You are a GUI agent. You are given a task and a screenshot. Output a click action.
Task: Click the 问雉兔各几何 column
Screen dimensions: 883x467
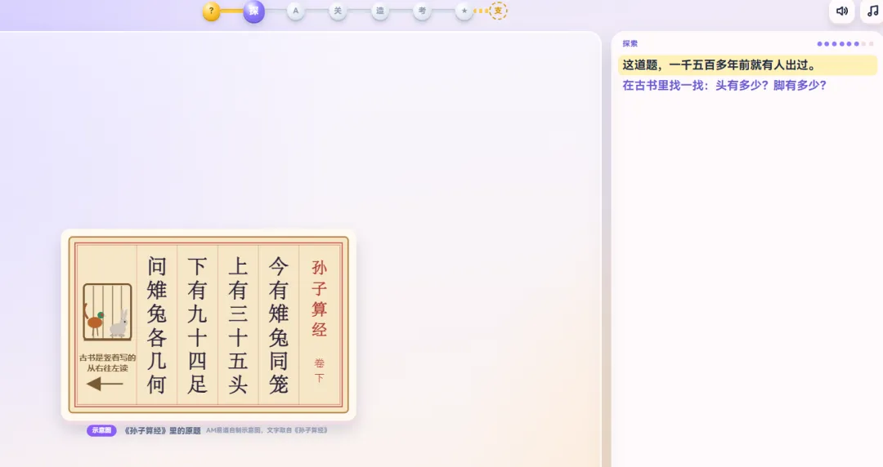156,325
